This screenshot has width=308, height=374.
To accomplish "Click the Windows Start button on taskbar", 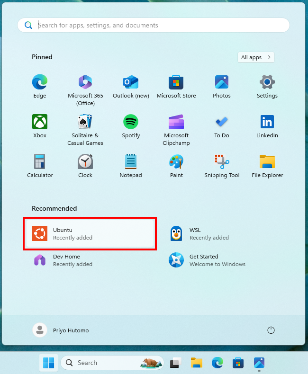I will click(49, 363).
